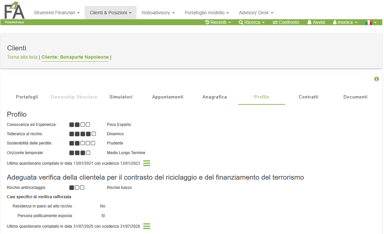
Task: Click the Prudente value
Action: (x=115, y=143)
